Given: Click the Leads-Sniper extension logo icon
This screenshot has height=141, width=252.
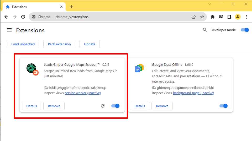Looking at the screenshot, I should [x=32, y=69].
